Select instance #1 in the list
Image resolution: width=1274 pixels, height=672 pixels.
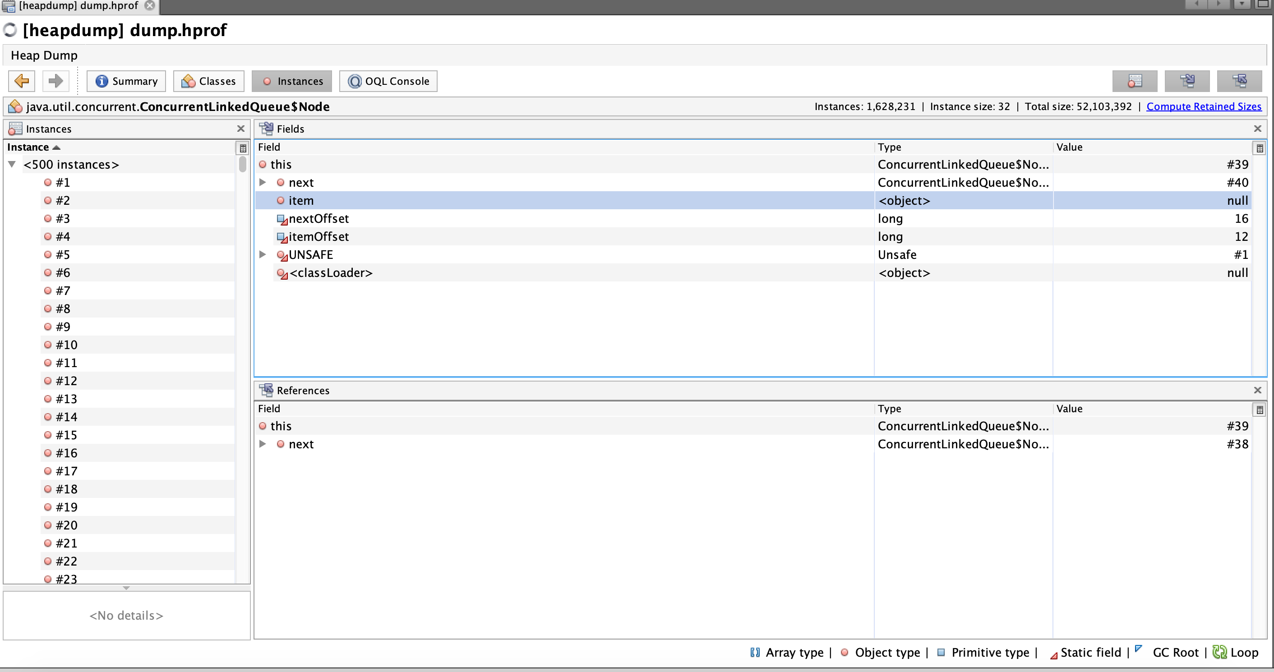pos(138,183)
